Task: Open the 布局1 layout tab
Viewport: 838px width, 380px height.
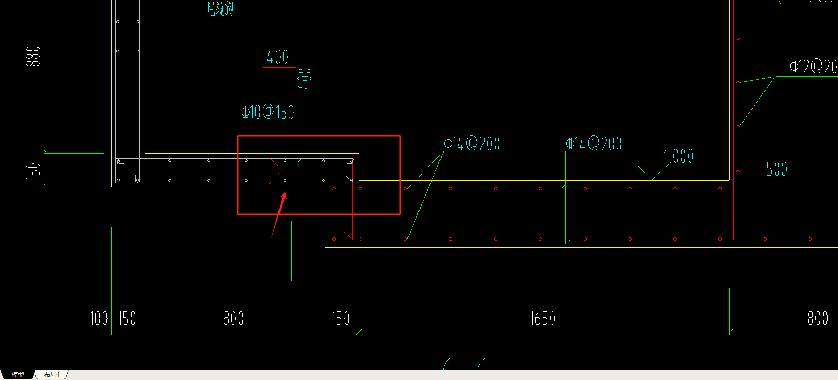Action: [52, 374]
